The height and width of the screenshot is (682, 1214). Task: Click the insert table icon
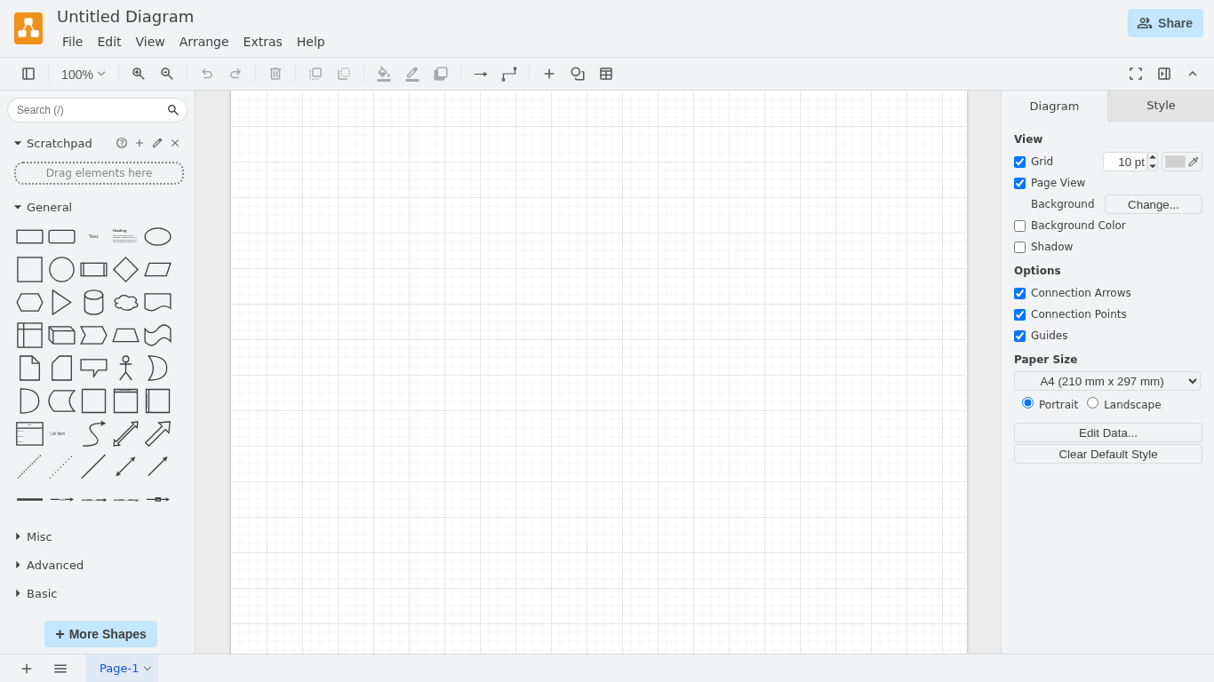click(x=606, y=74)
